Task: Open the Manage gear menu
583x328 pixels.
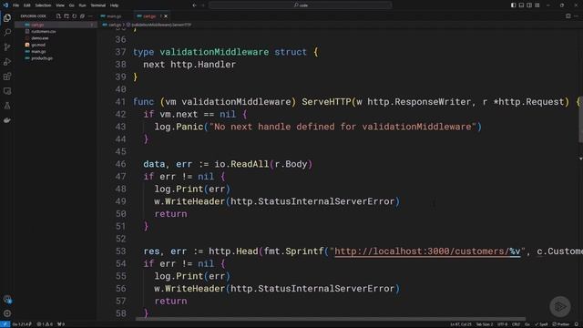Action: pos(7,313)
